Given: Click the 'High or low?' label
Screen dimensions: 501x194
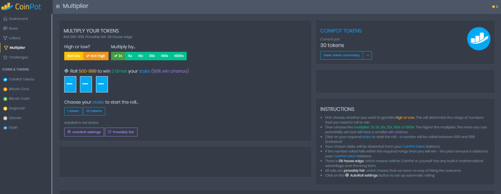Looking at the screenshot, I should point(77,47).
